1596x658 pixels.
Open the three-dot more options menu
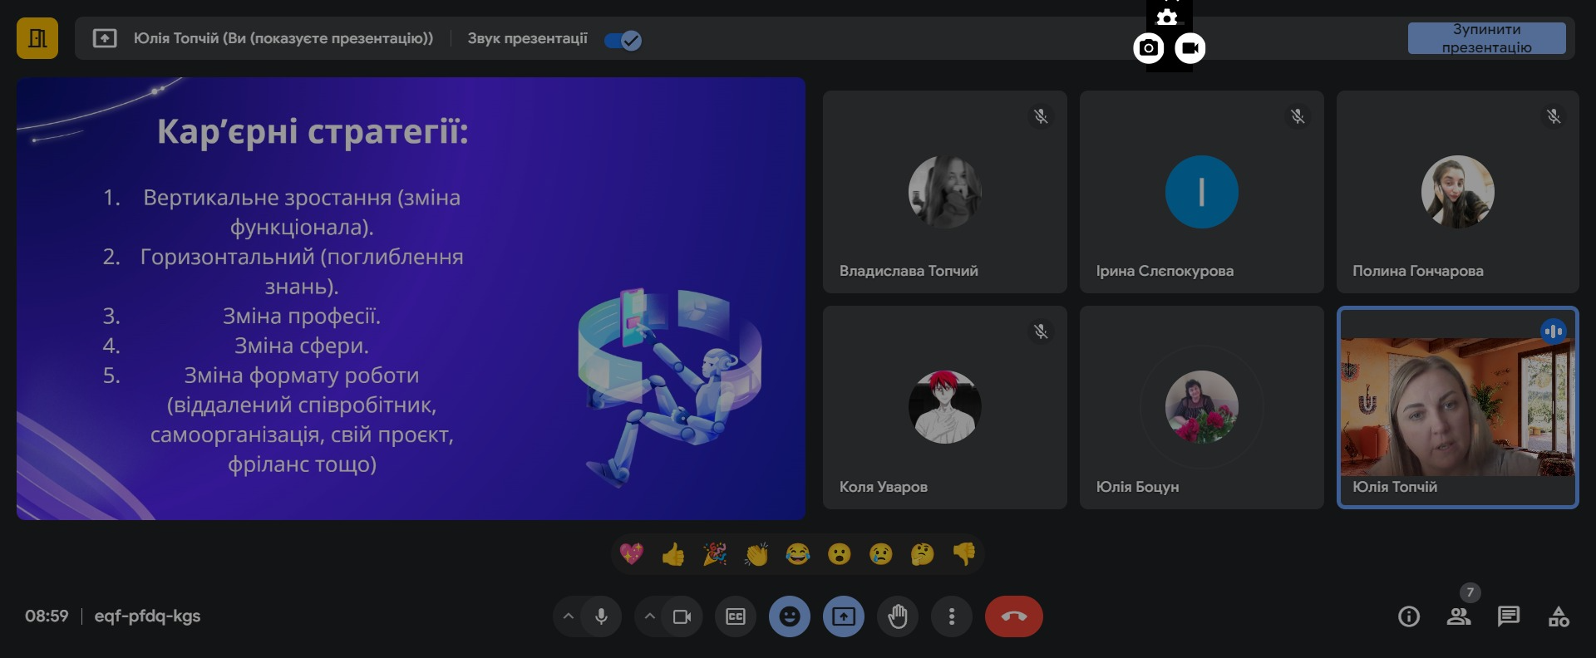pos(952,616)
